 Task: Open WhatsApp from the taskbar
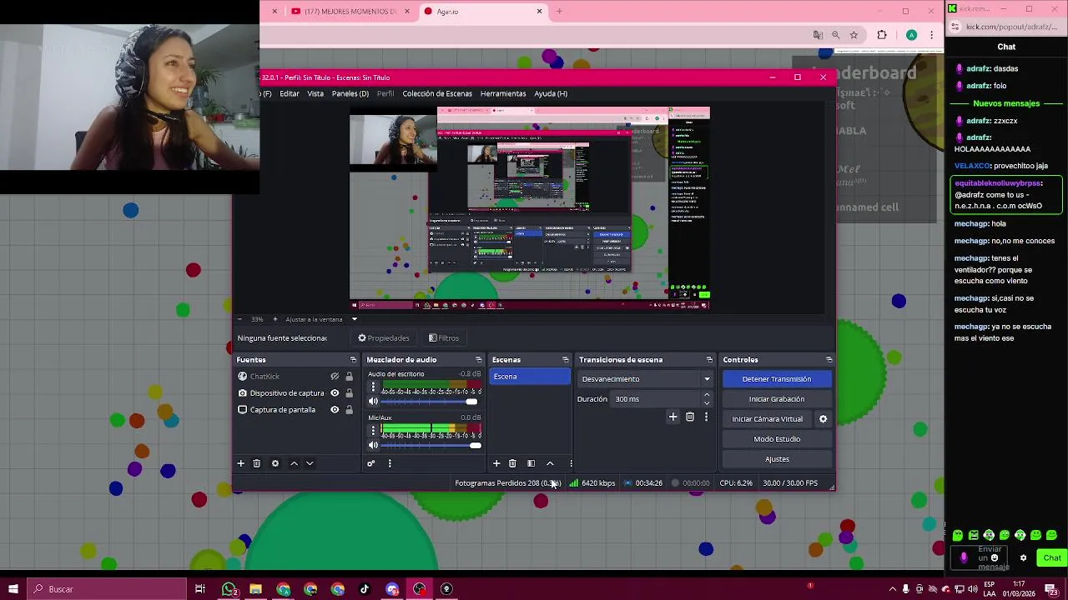point(229,589)
